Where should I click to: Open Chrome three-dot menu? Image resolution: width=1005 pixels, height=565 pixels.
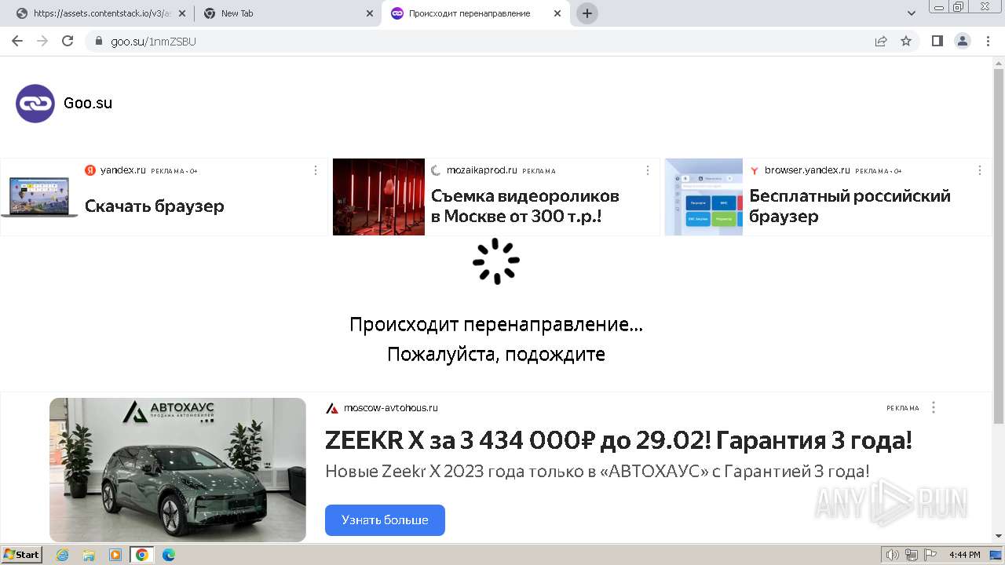coord(989,41)
